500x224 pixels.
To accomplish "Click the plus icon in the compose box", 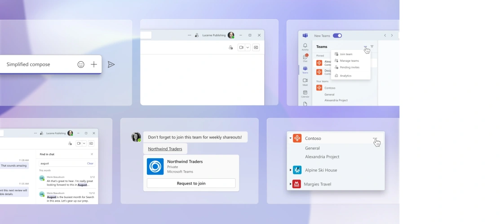I will (94, 65).
